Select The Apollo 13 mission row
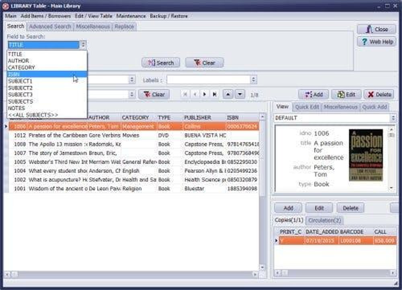The height and width of the screenshot is (290, 402). (134, 144)
